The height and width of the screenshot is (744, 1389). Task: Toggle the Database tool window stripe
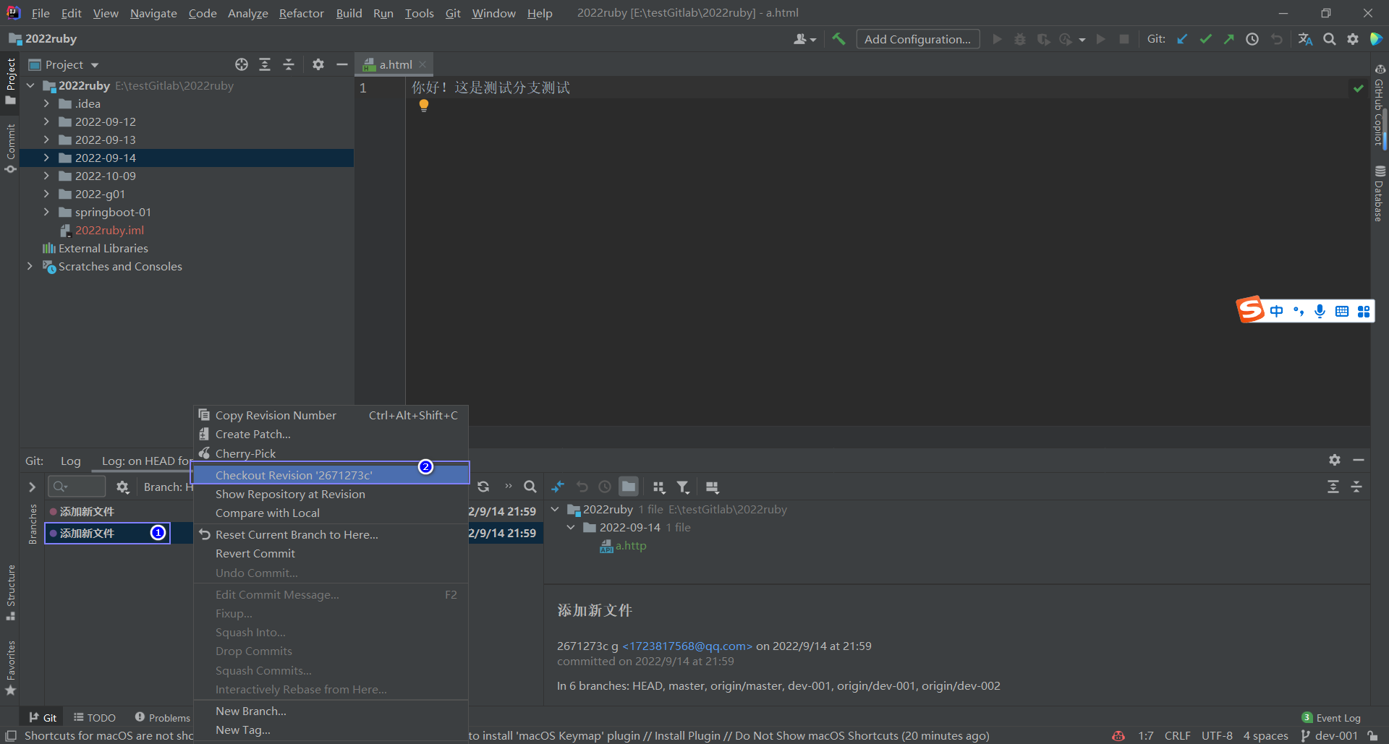1380,194
